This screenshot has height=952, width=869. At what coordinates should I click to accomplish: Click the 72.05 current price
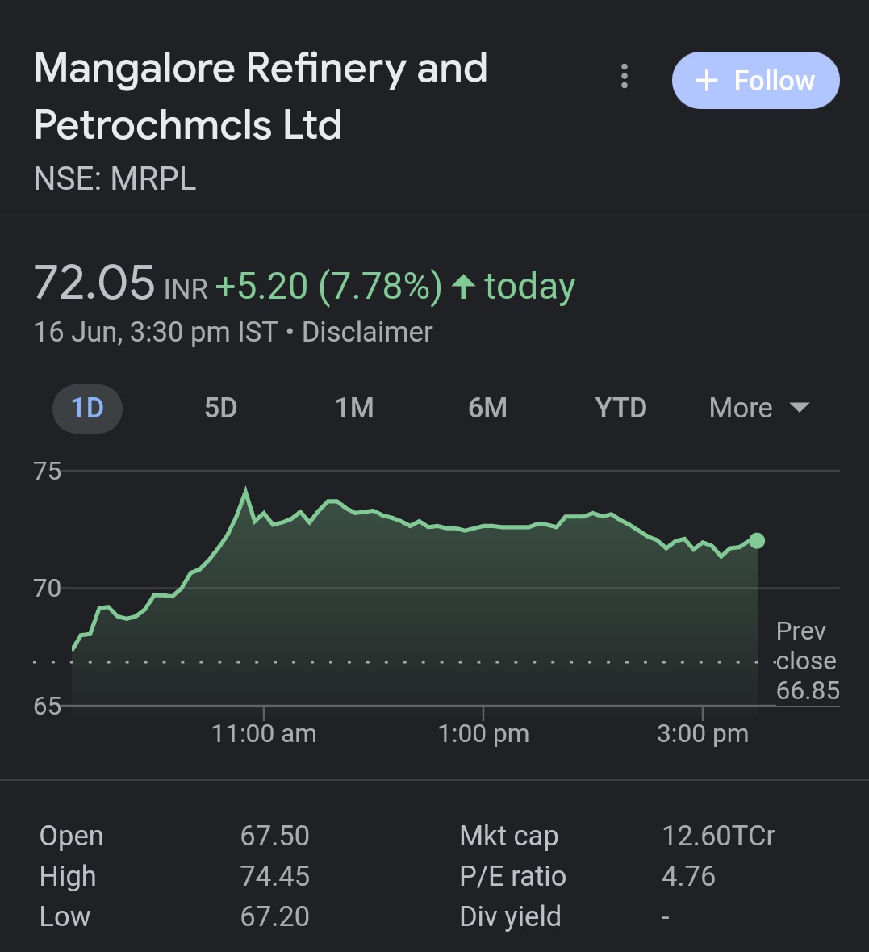coord(94,283)
